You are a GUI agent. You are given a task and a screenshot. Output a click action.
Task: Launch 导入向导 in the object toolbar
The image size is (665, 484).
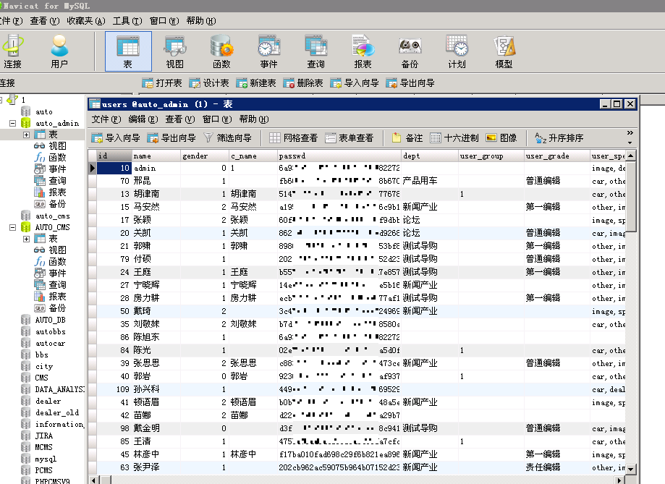click(355, 83)
